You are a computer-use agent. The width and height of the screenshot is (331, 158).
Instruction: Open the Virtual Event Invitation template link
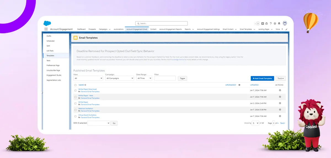[87, 115]
